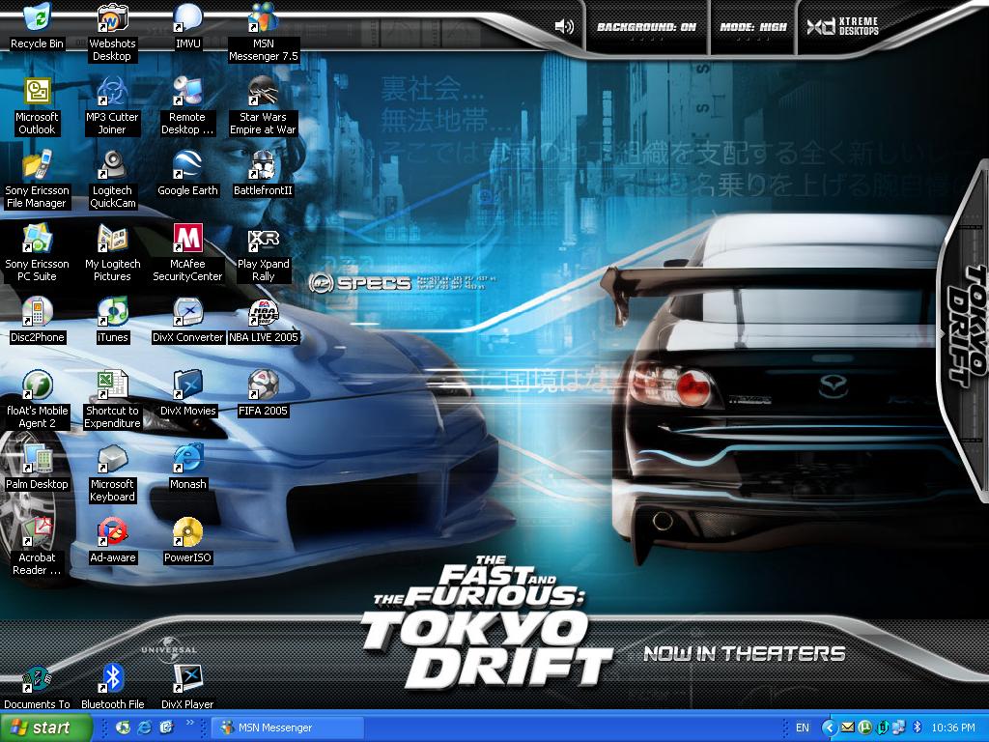The image size is (989, 742).
Task: Select the DivX Converter icon
Action: (188, 321)
